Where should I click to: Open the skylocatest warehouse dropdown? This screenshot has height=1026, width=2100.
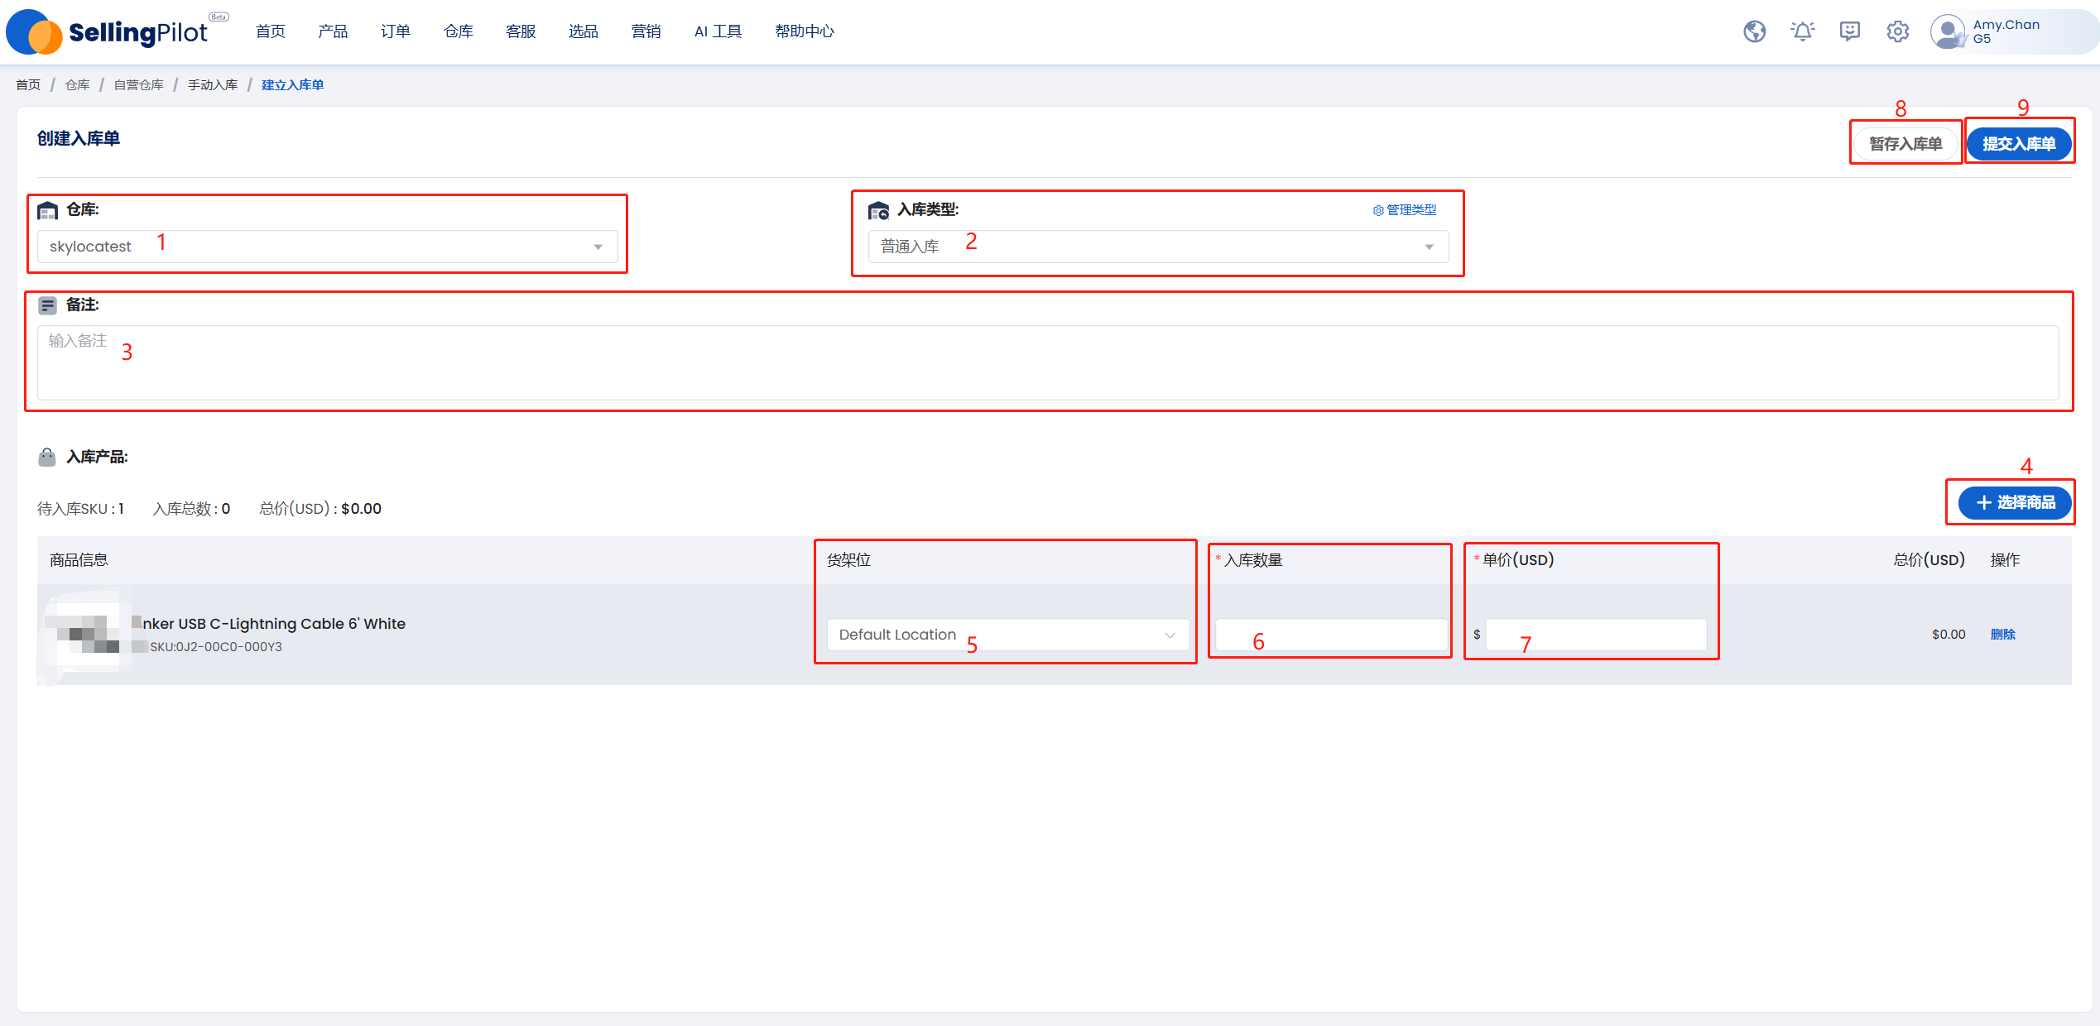pos(327,247)
